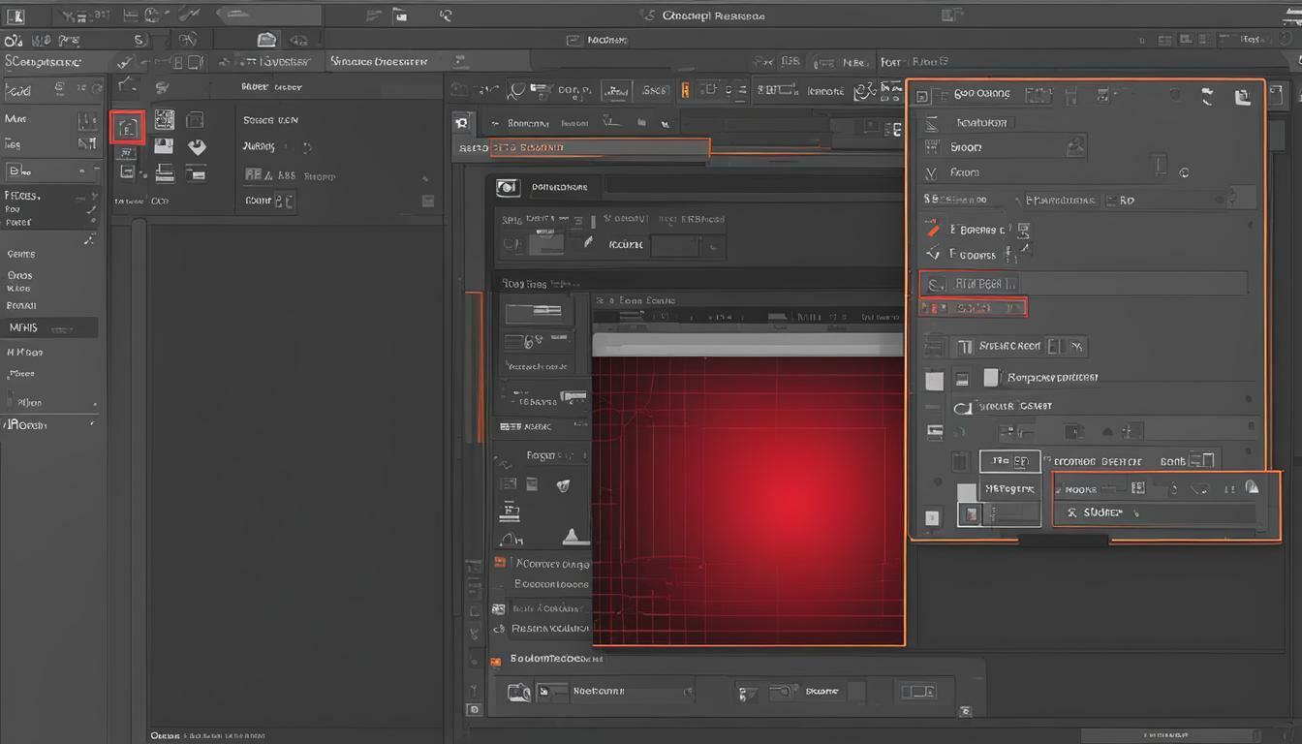
Task: Click the heart-shaped tool icon
Action: (x=196, y=145)
